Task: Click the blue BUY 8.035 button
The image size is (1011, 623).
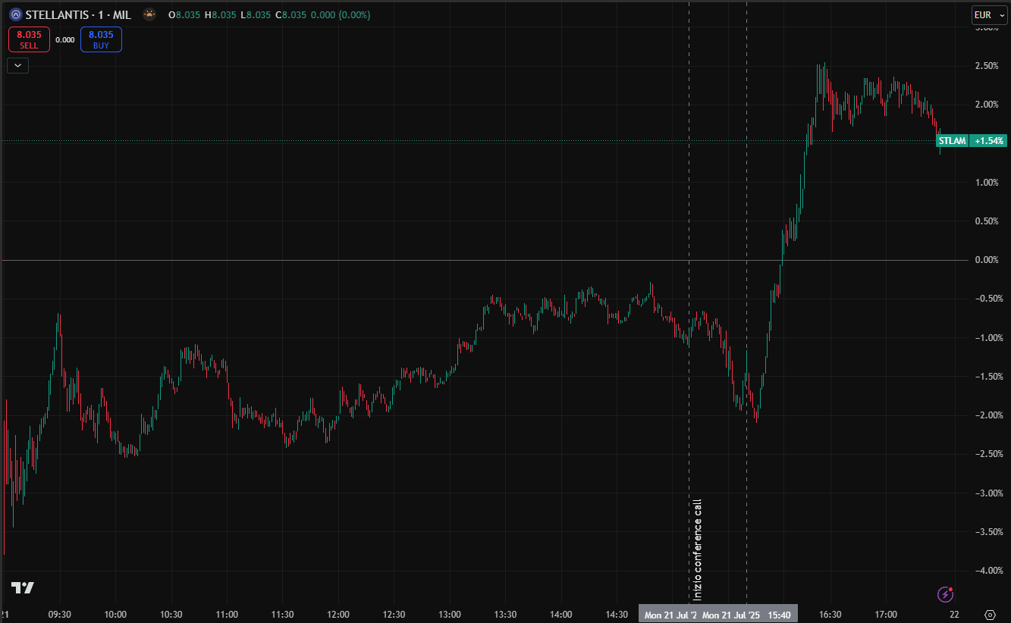Action: 101,39
